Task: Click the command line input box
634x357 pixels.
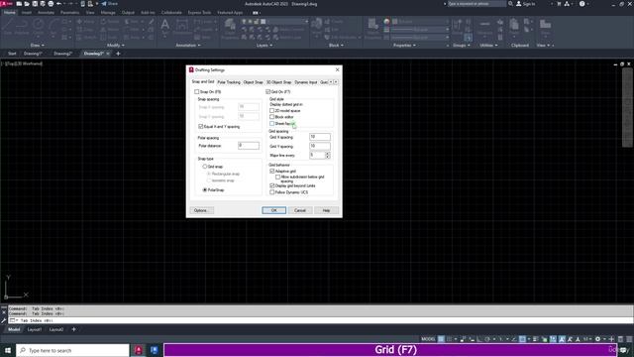Action: coord(319,320)
